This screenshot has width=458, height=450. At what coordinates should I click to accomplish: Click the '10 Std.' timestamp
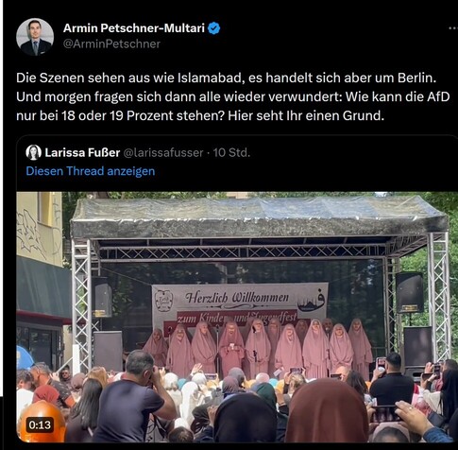pos(231,153)
